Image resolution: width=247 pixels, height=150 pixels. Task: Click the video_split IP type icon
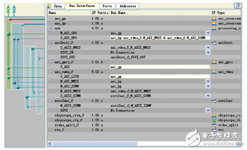point(214,125)
